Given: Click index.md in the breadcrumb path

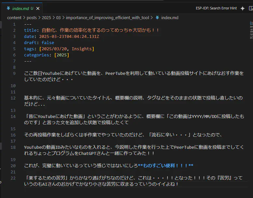Looking at the screenshot, I should 170,18.
